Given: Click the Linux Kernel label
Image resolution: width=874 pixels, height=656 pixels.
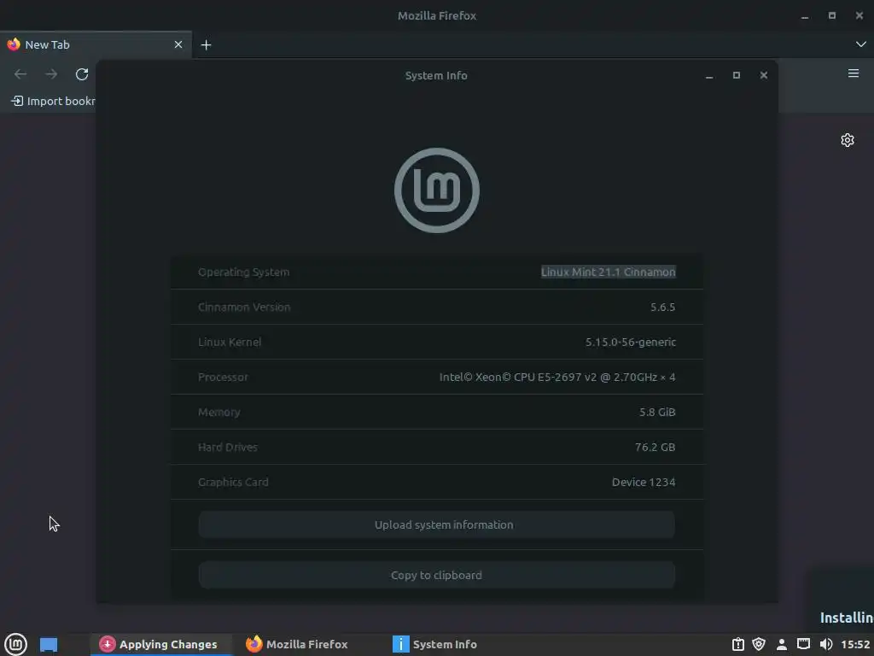Looking at the screenshot, I should pos(229,343).
